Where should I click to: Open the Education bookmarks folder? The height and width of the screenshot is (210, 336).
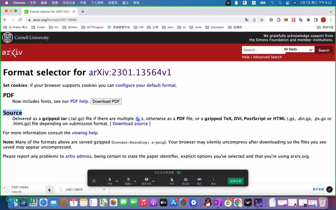click(215, 27)
